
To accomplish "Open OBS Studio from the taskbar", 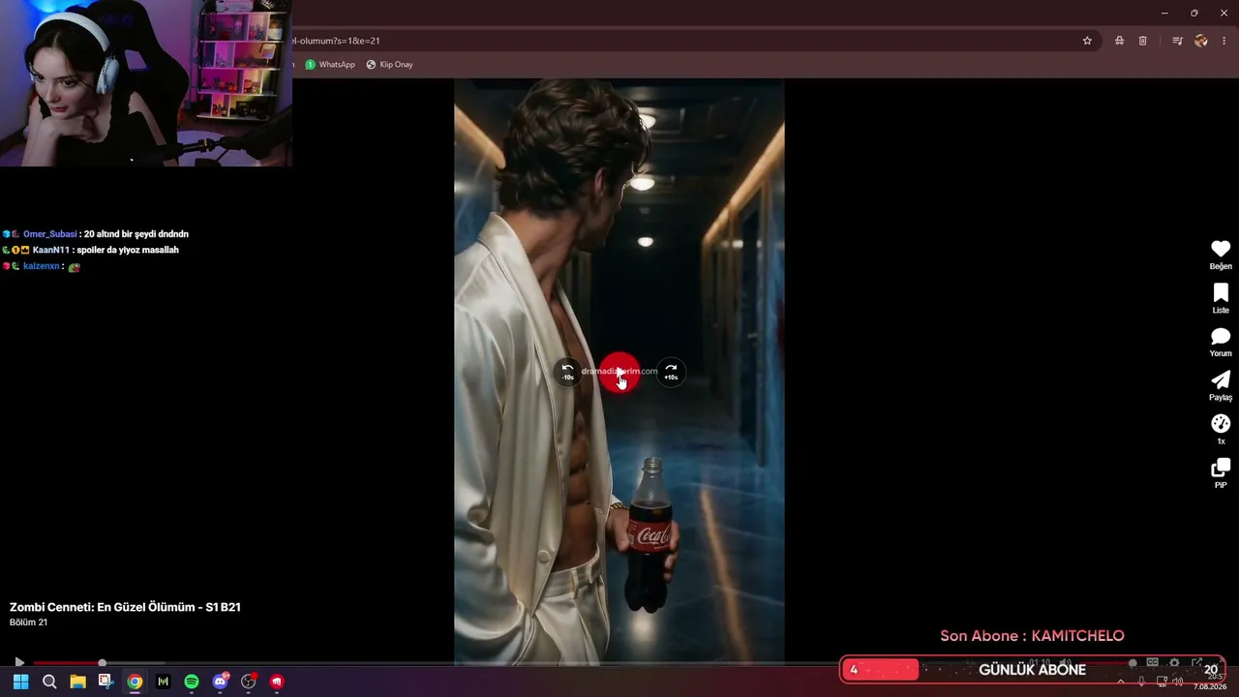I will [x=249, y=682].
